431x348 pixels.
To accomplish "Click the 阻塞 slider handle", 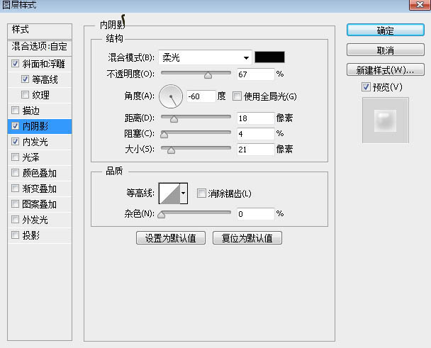I will click(164, 135).
